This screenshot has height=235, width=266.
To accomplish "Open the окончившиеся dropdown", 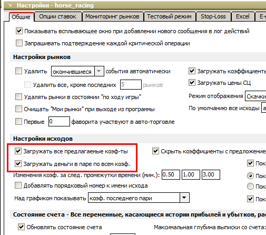I will 77,71.
